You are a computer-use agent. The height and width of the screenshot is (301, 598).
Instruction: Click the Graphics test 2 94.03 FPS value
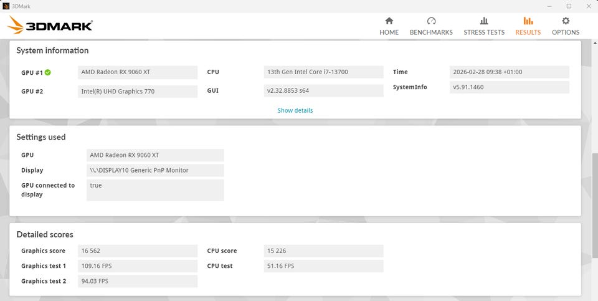(138, 281)
